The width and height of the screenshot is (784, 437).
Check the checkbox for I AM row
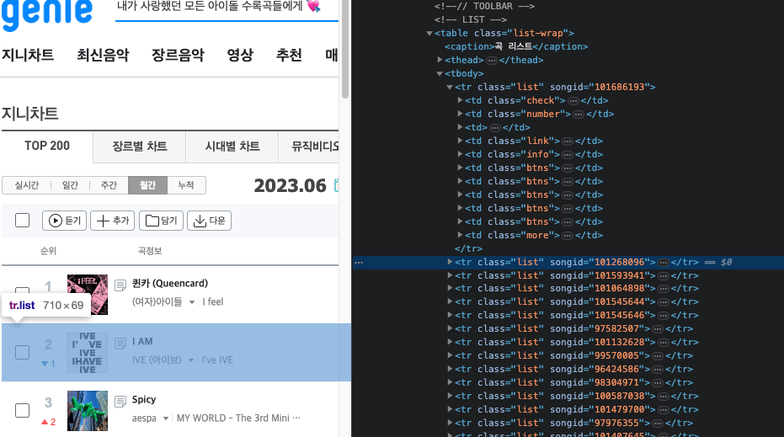tap(23, 353)
